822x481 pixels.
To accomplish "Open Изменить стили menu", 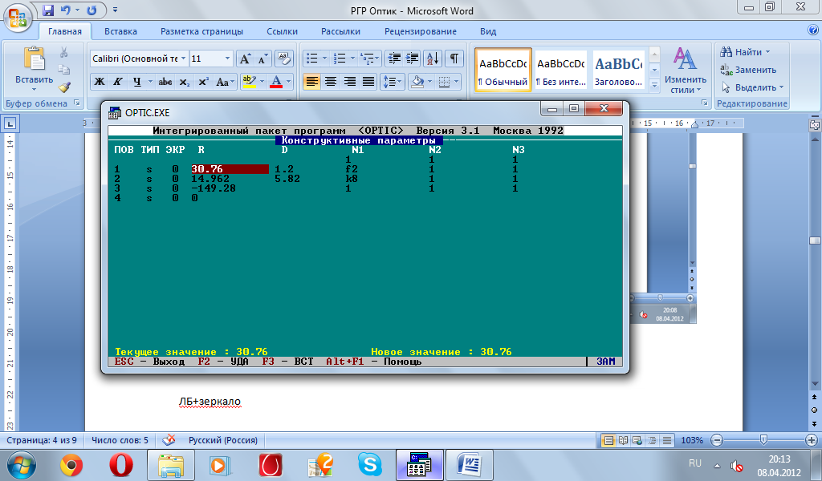I will (x=686, y=70).
